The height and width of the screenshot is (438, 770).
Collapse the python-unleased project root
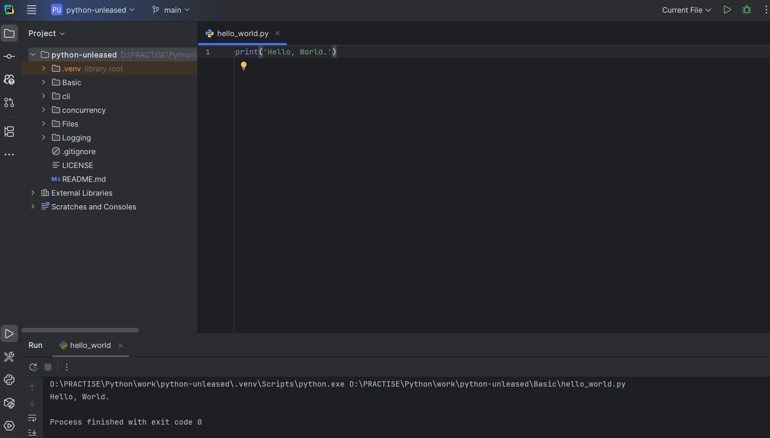tap(33, 54)
